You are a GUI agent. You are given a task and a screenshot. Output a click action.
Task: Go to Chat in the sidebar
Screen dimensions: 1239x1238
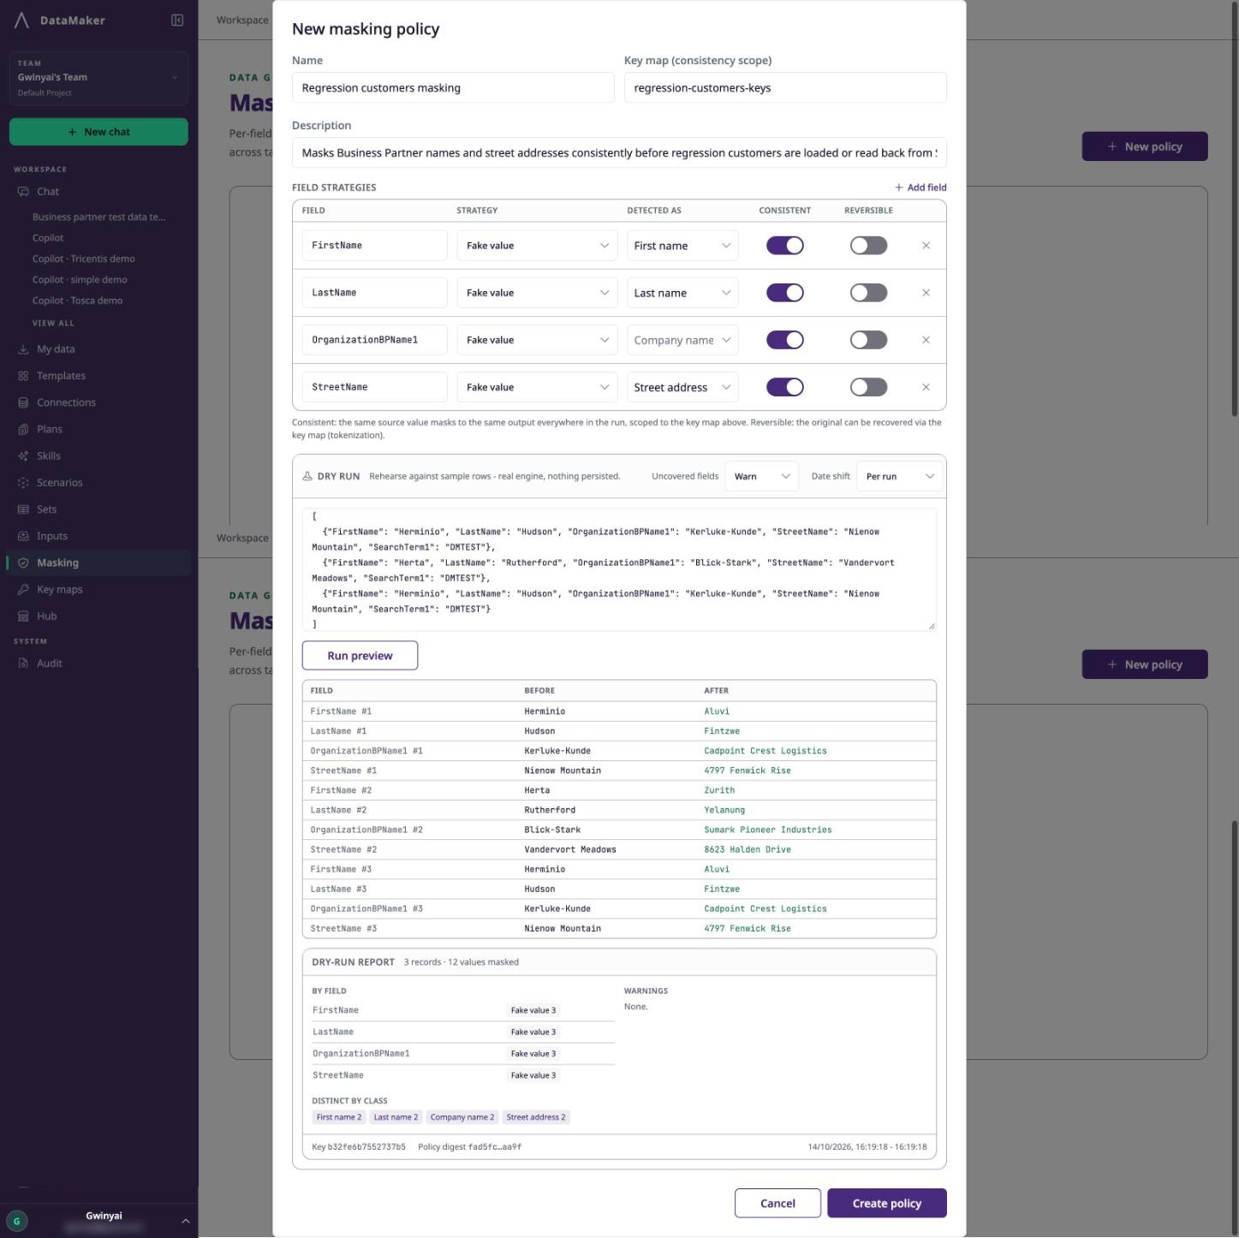48,192
